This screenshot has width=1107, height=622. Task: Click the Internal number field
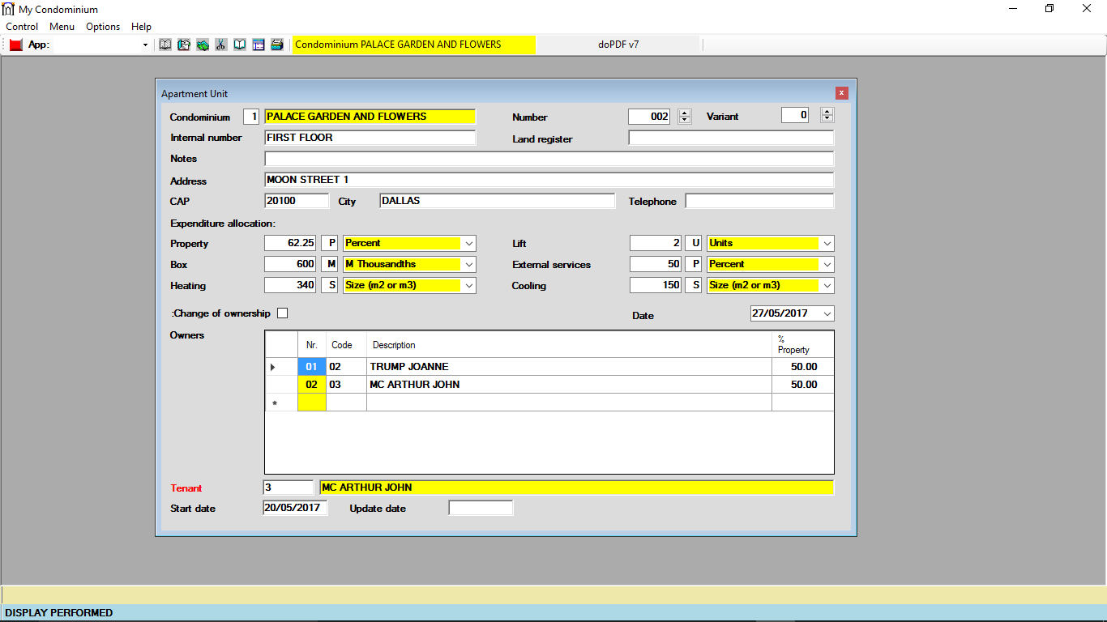370,138
